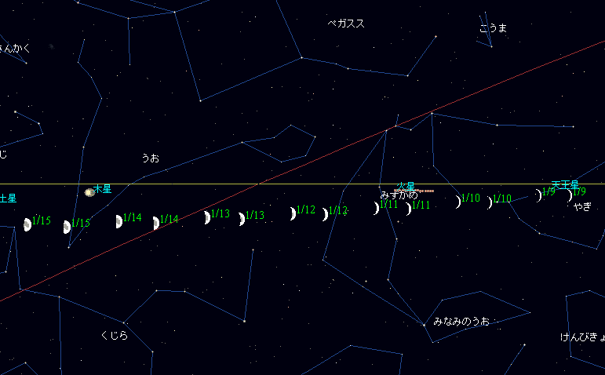605x375 pixels.
Task: Click the やぎ constellation label
Action: [x=582, y=207]
